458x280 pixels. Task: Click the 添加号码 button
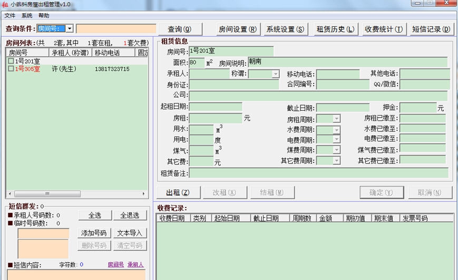coord(94,233)
